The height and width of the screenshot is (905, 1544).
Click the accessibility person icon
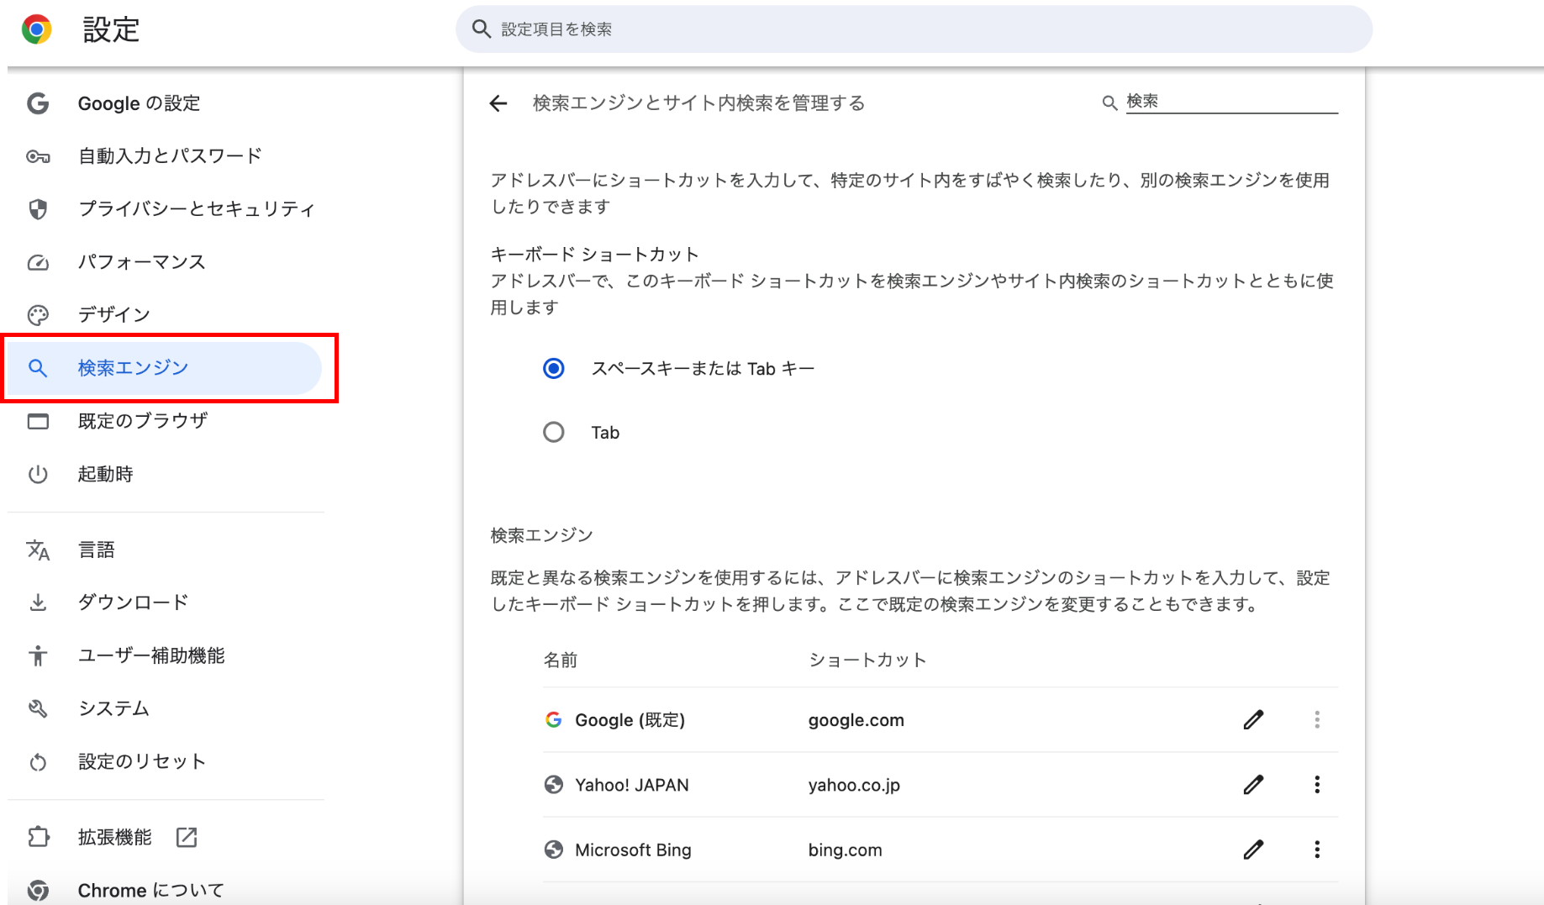point(38,655)
